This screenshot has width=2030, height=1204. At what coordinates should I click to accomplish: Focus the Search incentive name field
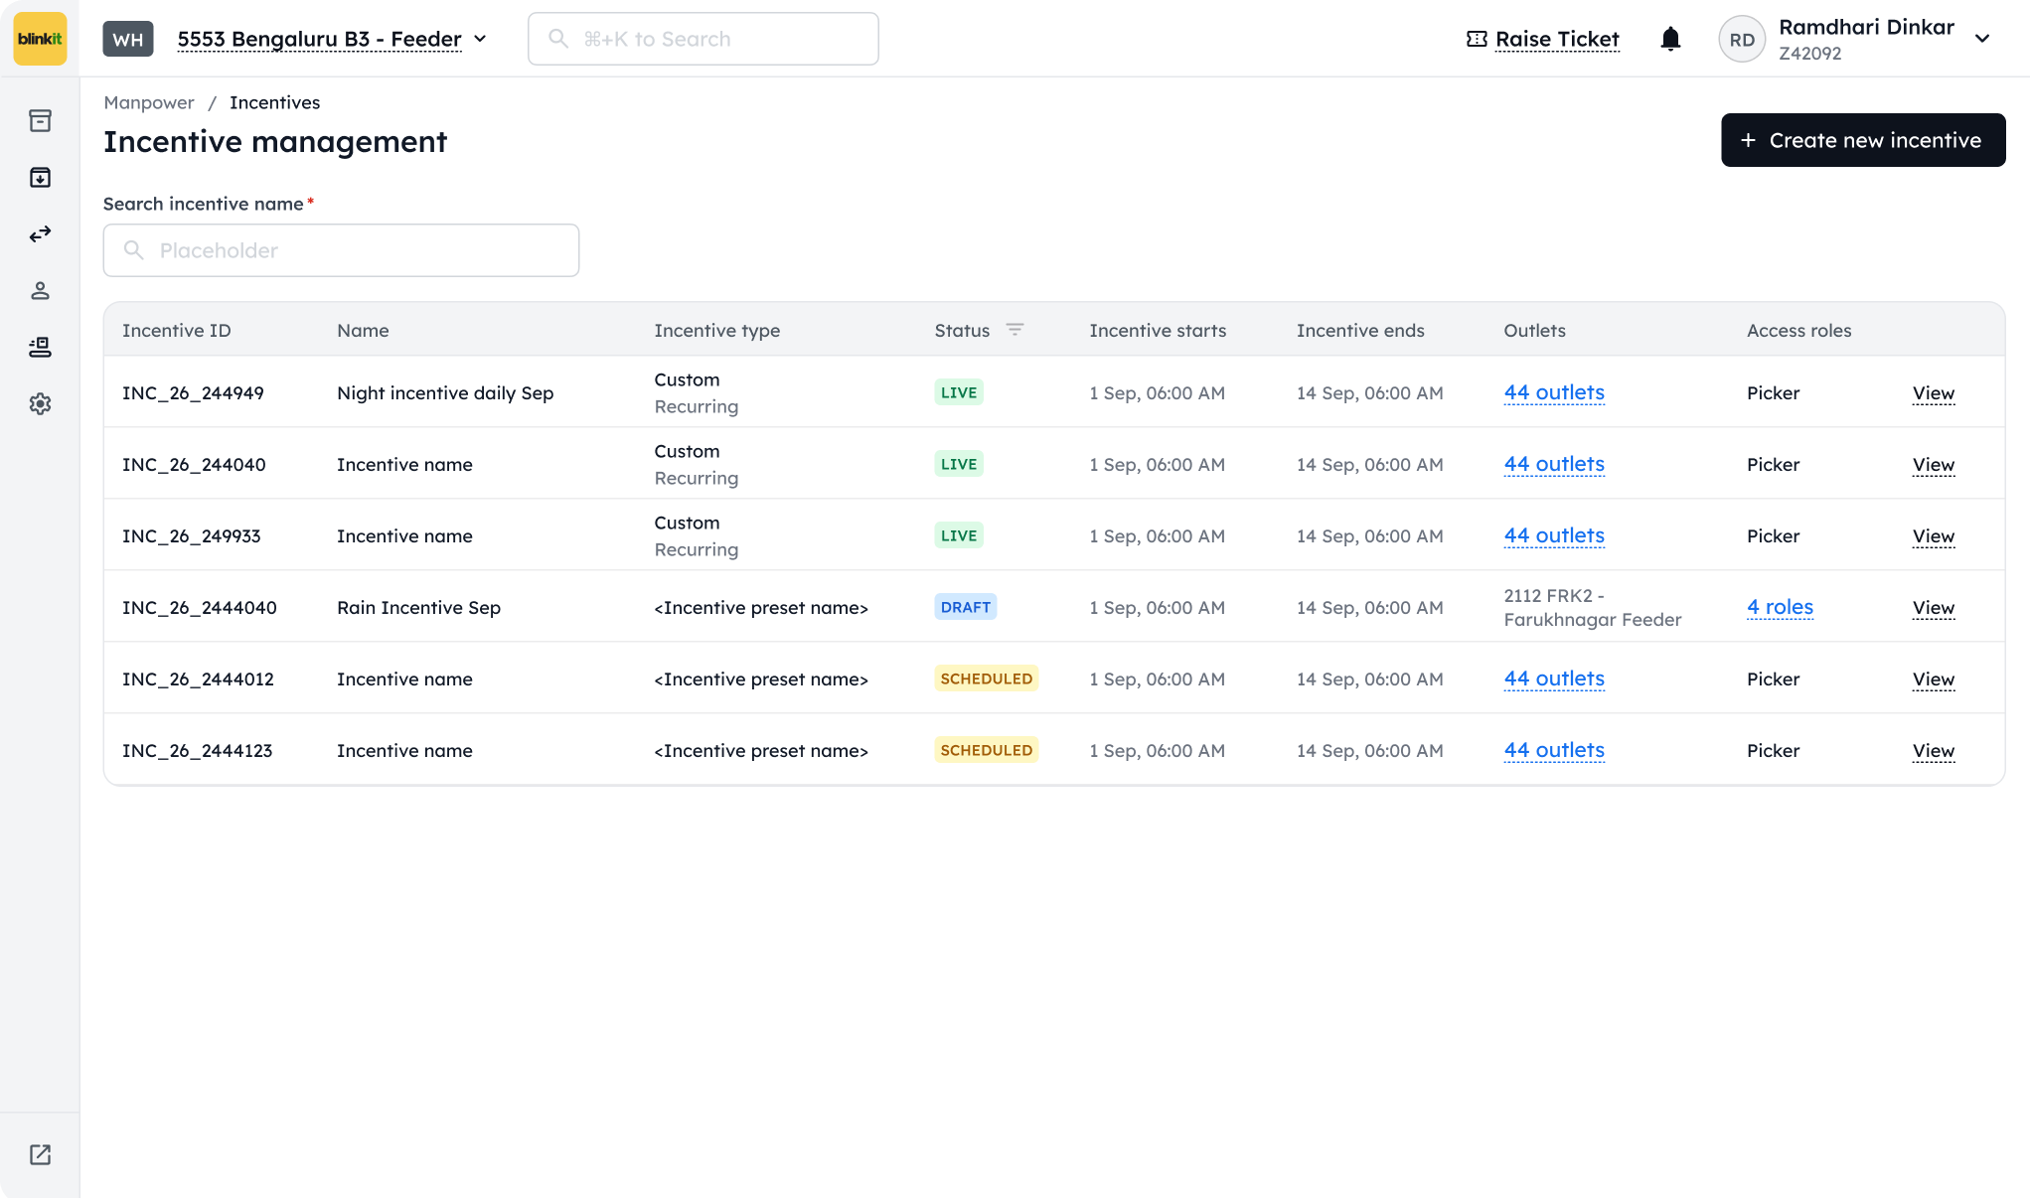click(341, 250)
